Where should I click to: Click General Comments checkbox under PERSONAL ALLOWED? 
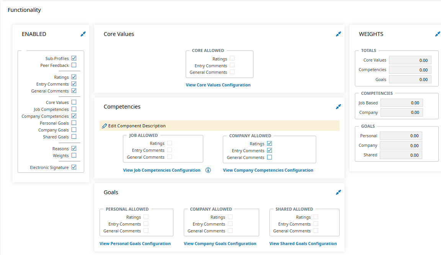click(x=146, y=231)
